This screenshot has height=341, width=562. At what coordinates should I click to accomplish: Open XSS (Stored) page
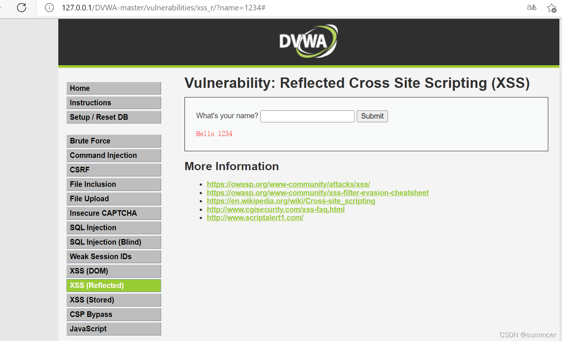pos(114,300)
